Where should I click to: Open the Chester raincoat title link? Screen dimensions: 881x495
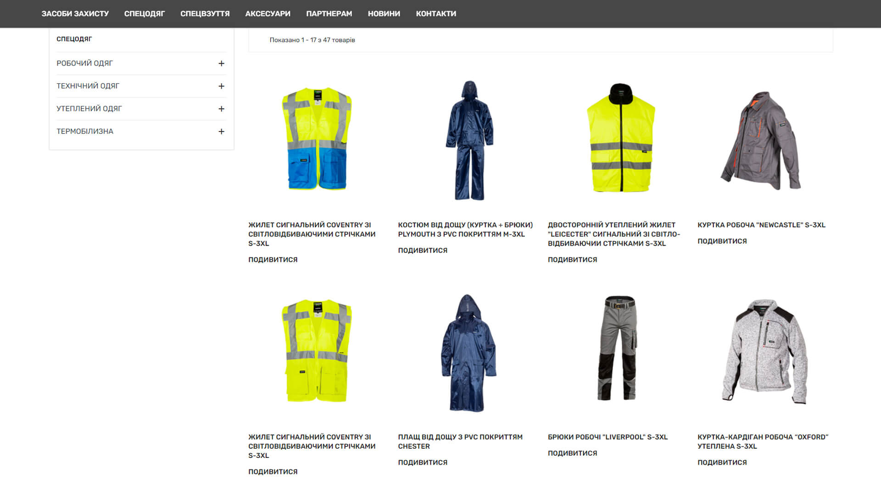click(460, 442)
